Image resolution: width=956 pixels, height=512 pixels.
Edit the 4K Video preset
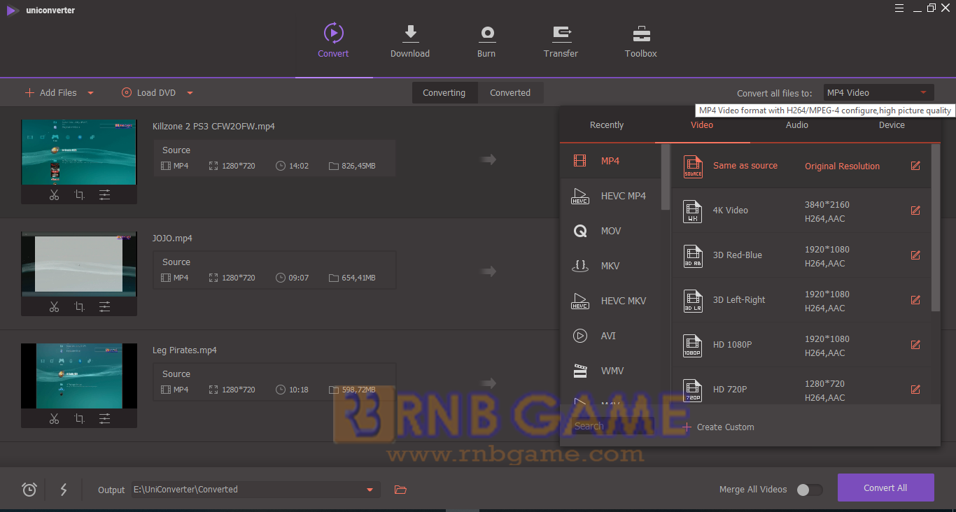[915, 211]
